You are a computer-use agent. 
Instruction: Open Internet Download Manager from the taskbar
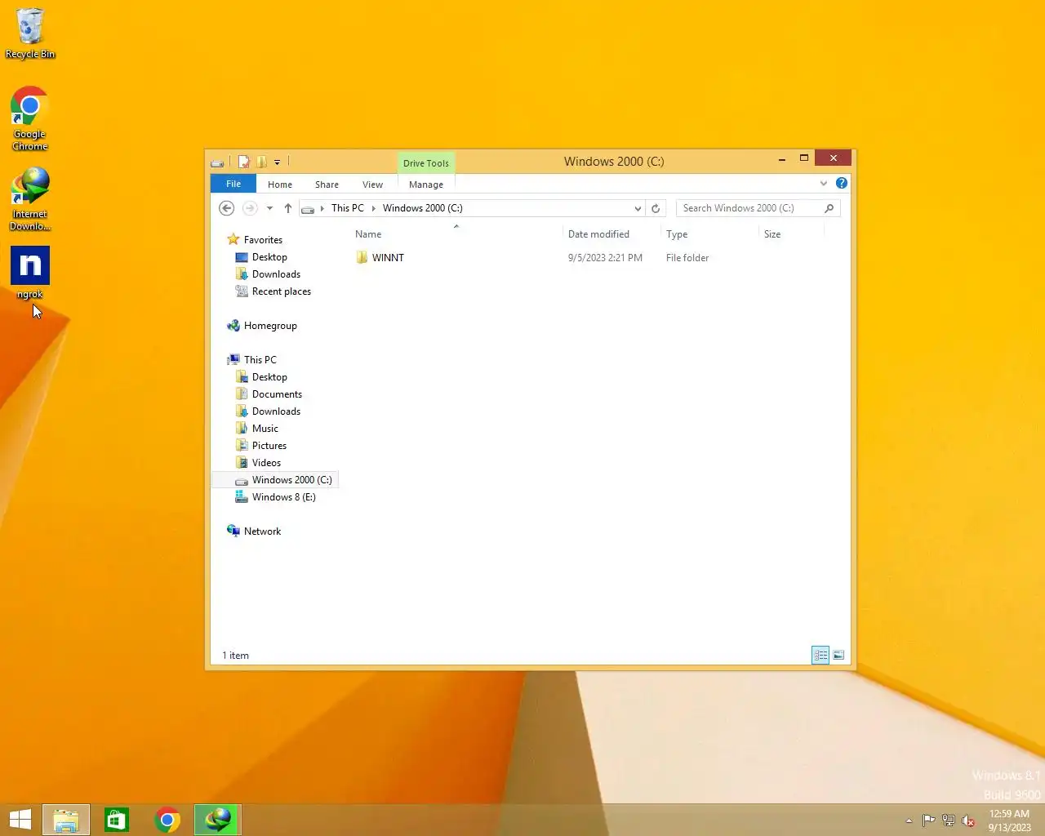pyautogui.click(x=217, y=819)
